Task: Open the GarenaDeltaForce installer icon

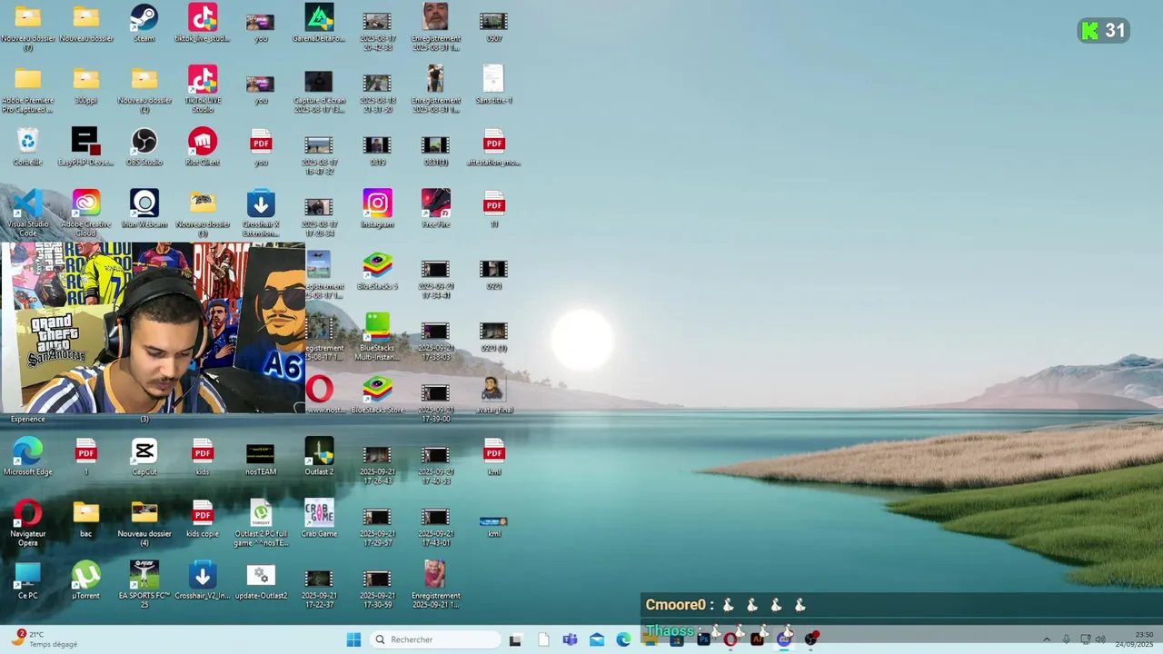Action: (x=319, y=24)
